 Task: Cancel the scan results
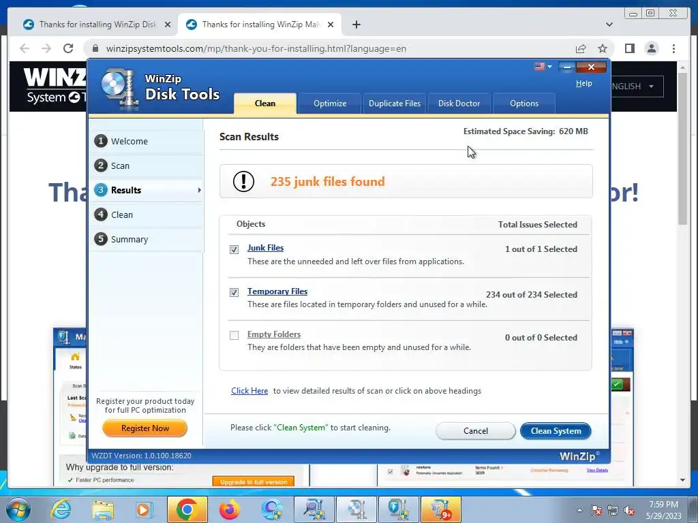475,431
